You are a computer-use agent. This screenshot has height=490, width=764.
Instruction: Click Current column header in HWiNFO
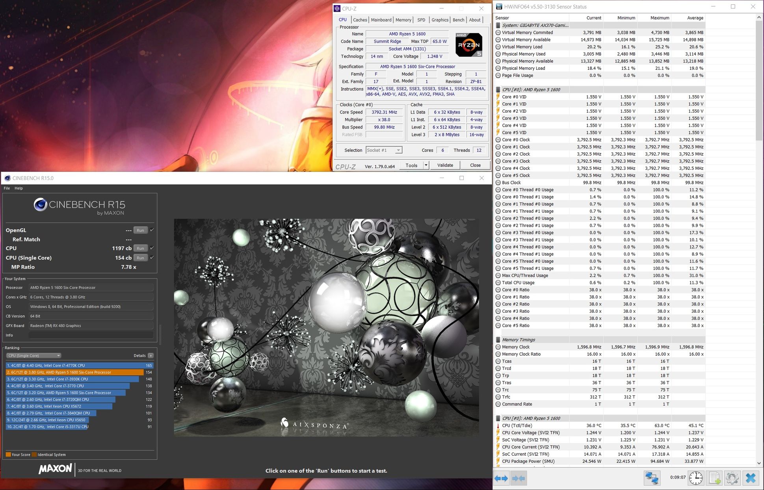point(586,18)
